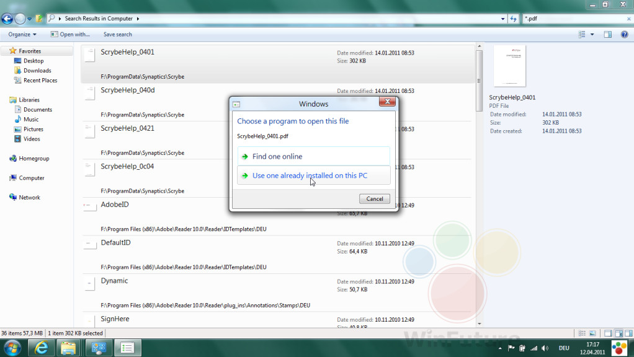The width and height of the screenshot is (634, 357).
Task: Open Downloads folder in sidebar
Action: pos(37,70)
